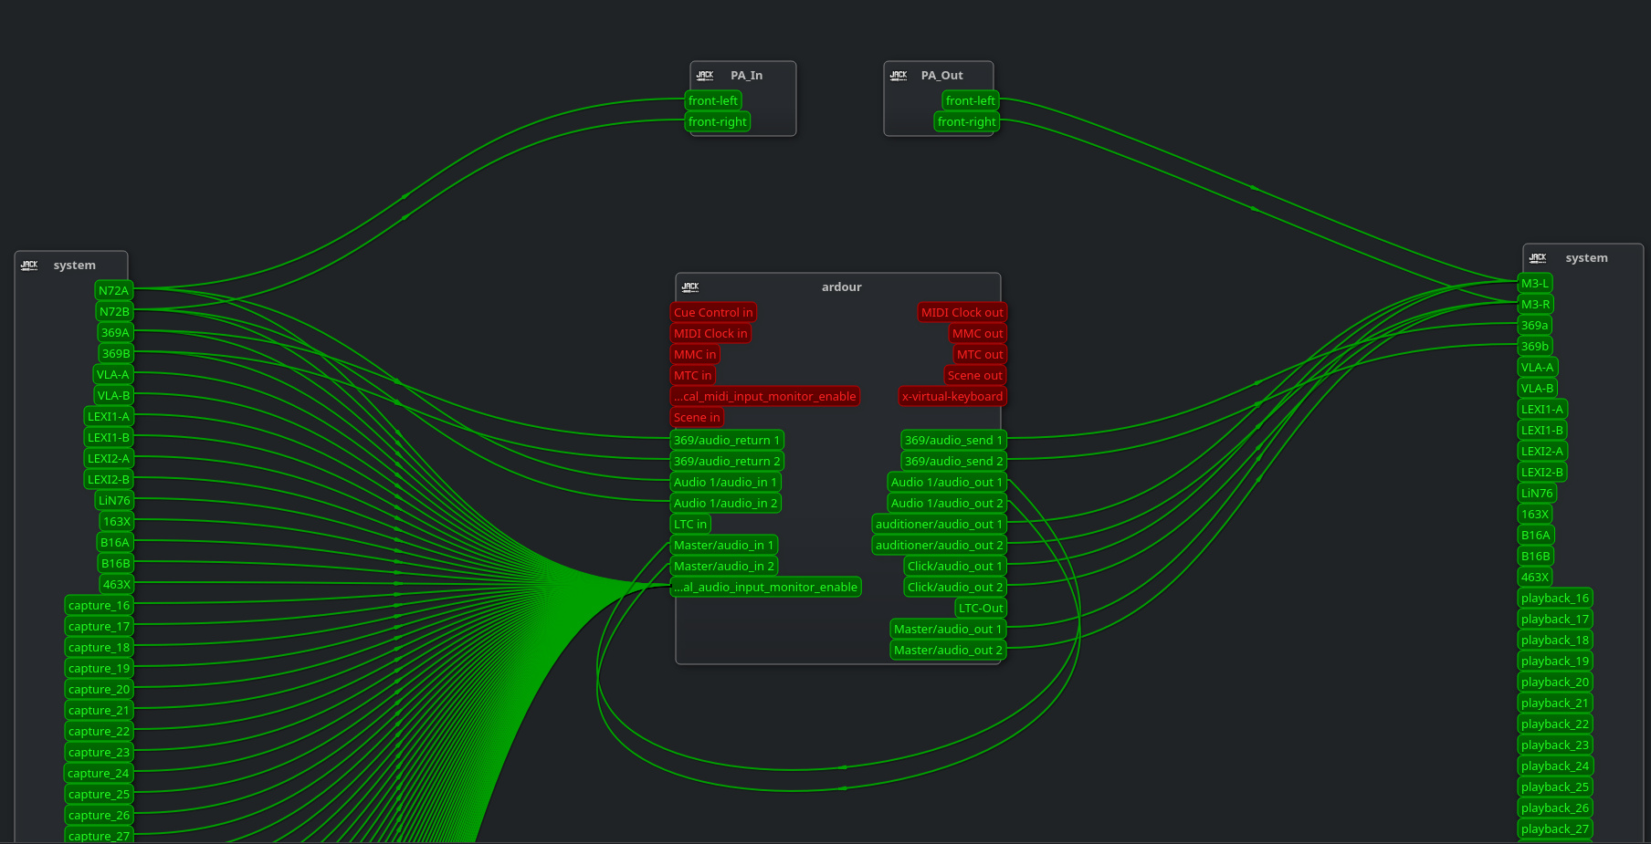The height and width of the screenshot is (844, 1651).
Task: Select the capture_24 port
Action: [x=99, y=774]
